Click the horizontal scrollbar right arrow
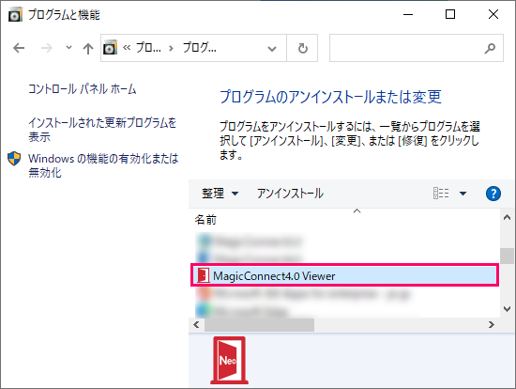This screenshot has height=389, width=516. [492, 325]
